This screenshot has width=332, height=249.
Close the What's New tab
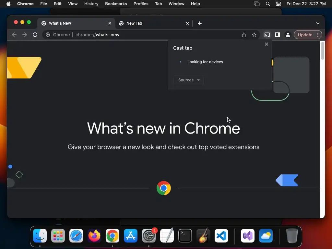pyautogui.click(x=110, y=23)
